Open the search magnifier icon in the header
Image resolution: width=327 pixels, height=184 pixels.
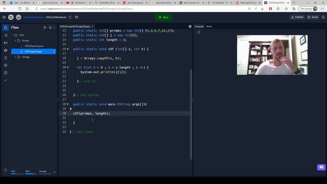323,17
